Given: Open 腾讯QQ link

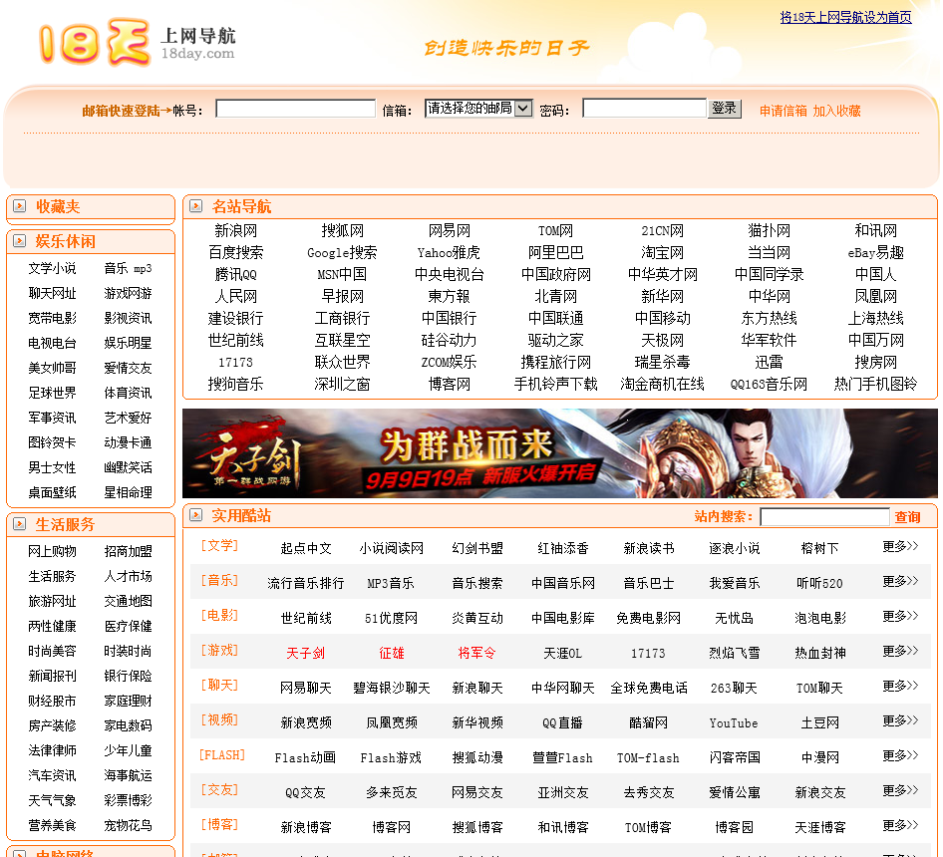Looking at the screenshot, I should click(x=235, y=274).
